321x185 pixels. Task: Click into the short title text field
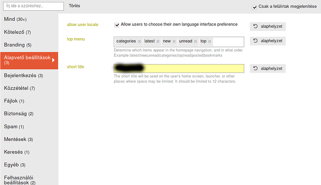pos(179,68)
